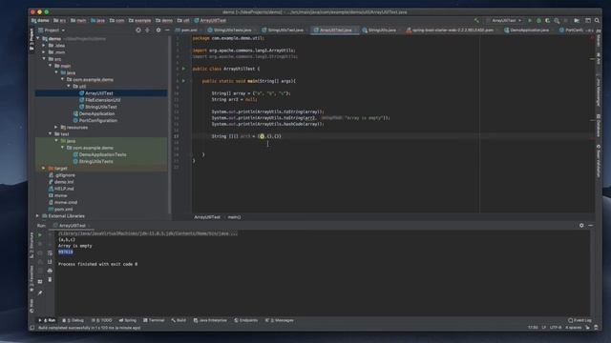Open the Endpoints tool window button

point(246,320)
